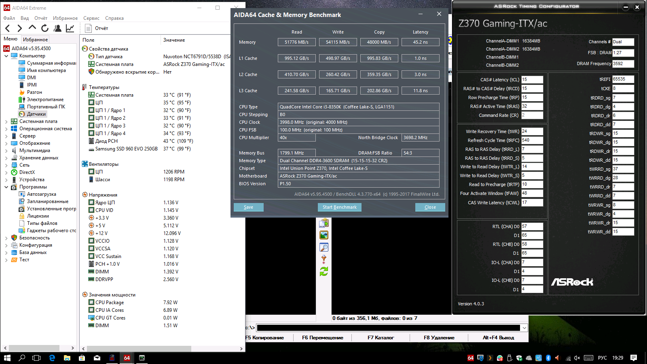Expand the Хранение данных tree node
The image size is (647, 364).
[6, 158]
